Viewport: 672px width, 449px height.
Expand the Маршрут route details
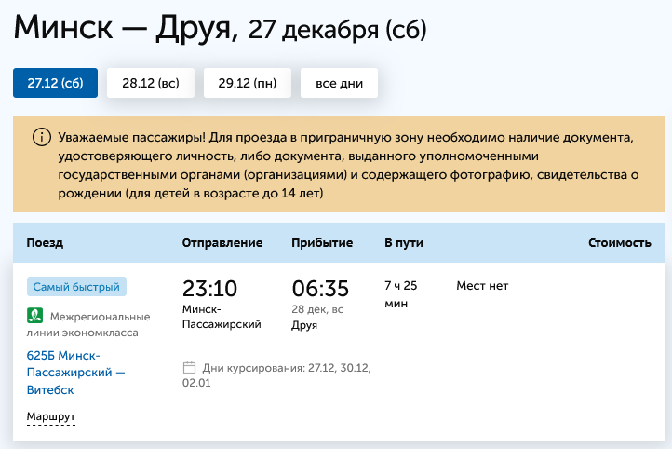click(50, 415)
